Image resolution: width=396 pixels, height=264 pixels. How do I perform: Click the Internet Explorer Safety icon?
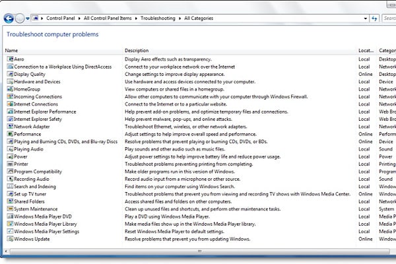10,119
